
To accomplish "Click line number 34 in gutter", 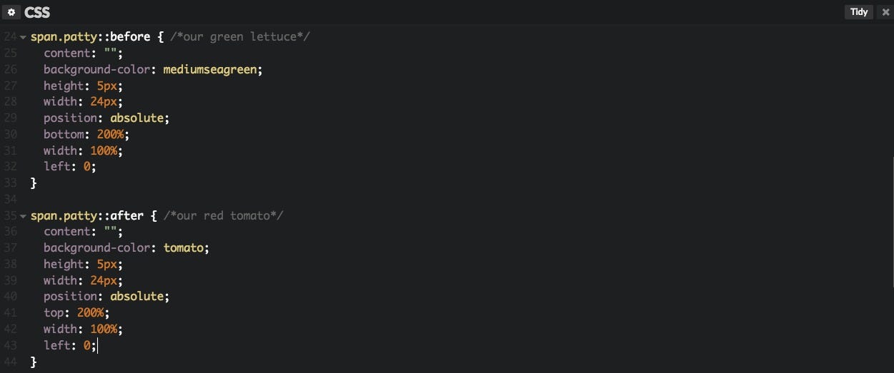I will click(9, 199).
